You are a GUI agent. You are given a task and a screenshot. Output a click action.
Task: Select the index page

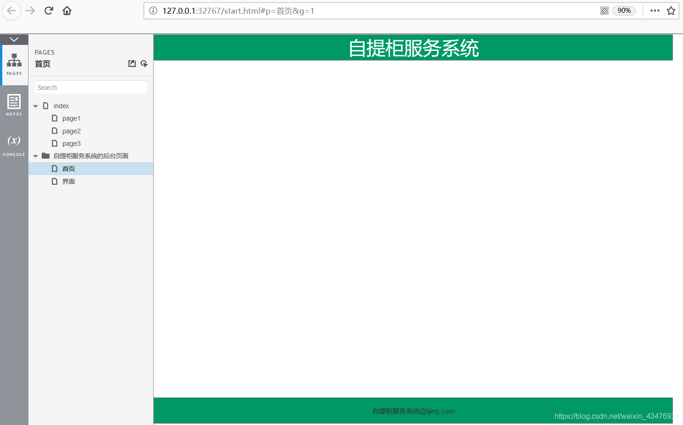[61, 106]
